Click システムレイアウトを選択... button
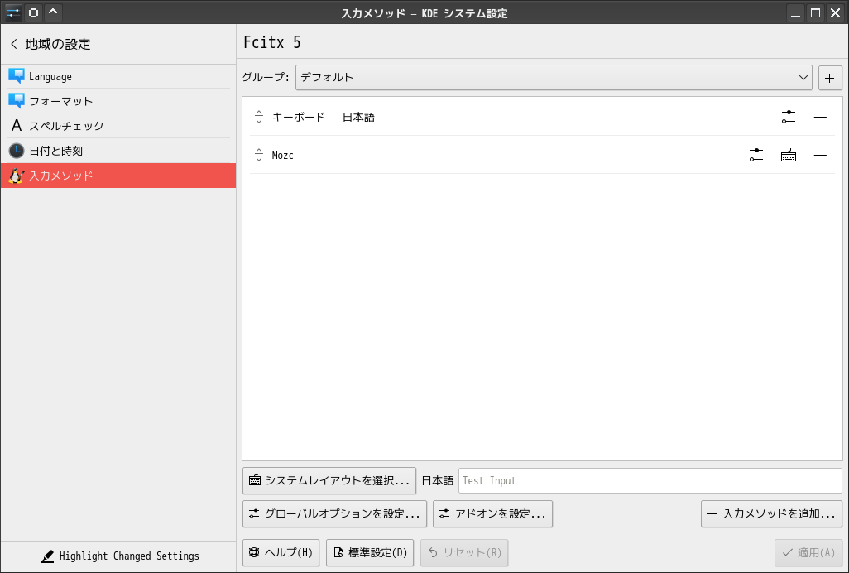 [x=329, y=480]
